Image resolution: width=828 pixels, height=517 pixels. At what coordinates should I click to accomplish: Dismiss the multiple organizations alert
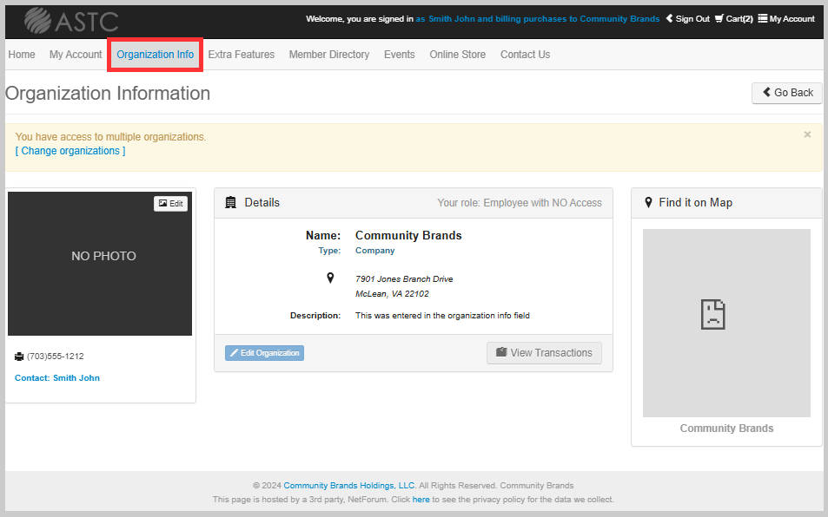tap(807, 134)
